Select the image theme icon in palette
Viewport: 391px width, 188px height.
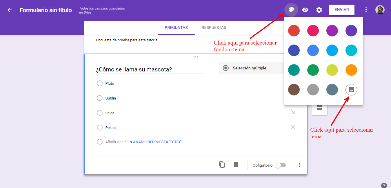[351, 90]
